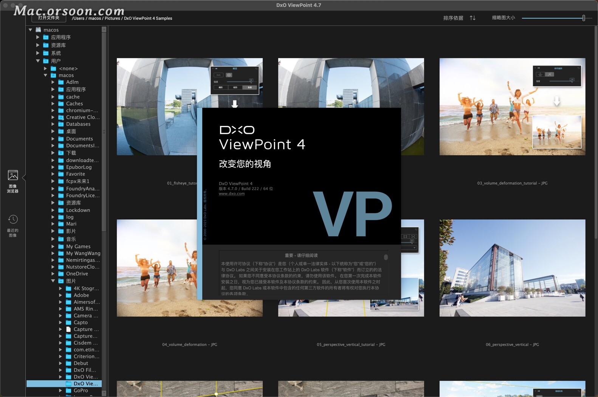Open the Image Browser sidebar icon

[13, 181]
